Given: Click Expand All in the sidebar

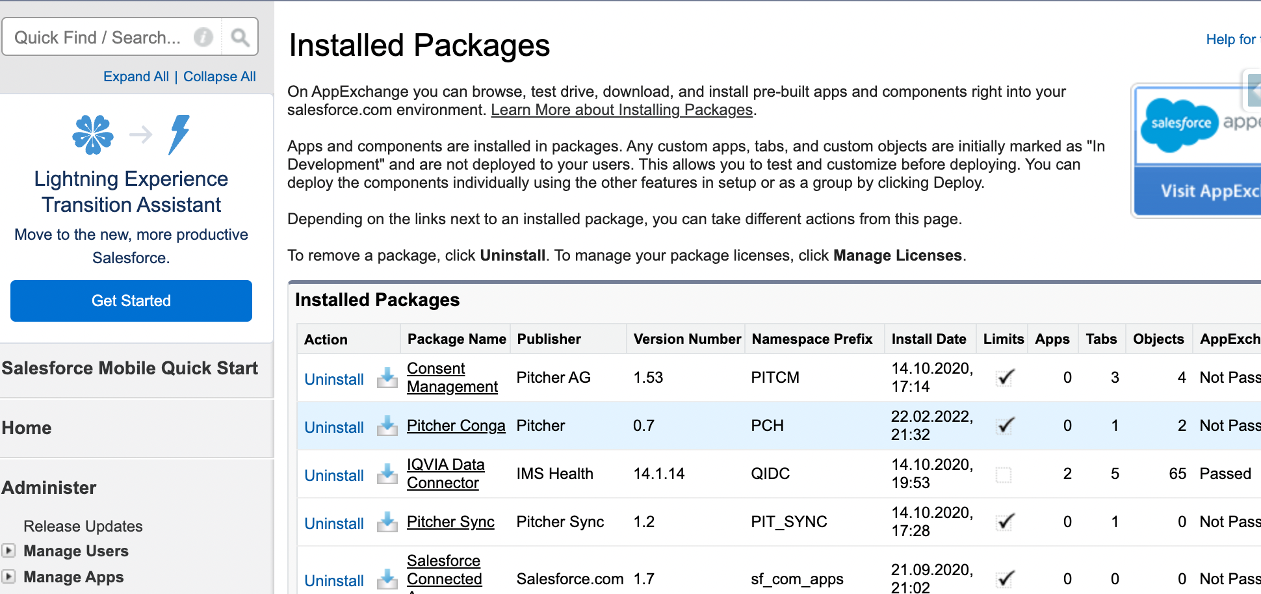Looking at the screenshot, I should (x=135, y=76).
